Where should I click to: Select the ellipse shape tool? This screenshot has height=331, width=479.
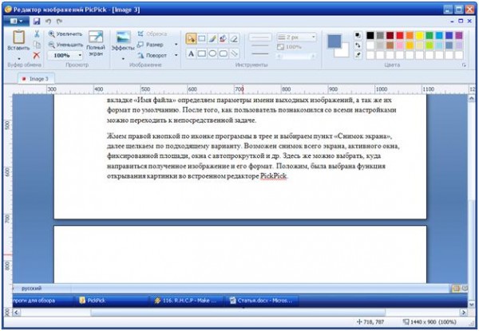[x=212, y=53]
